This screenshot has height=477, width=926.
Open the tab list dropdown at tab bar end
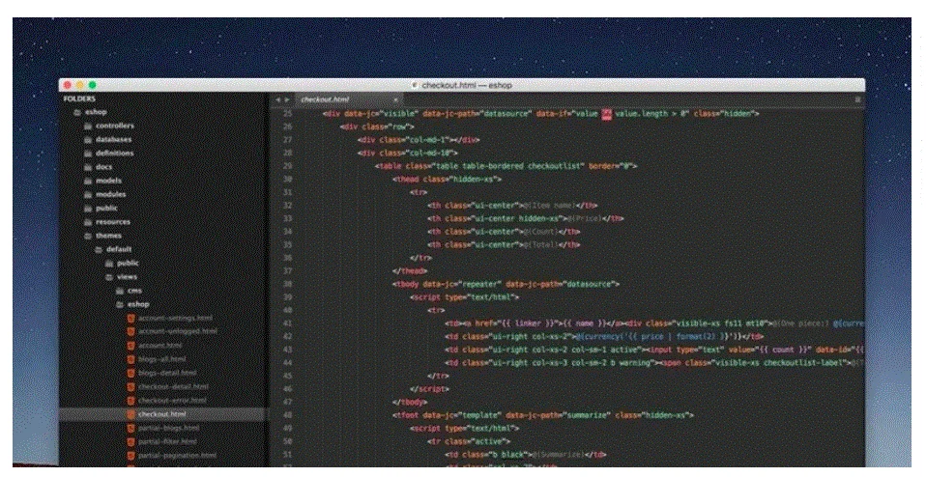click(857, 99)
